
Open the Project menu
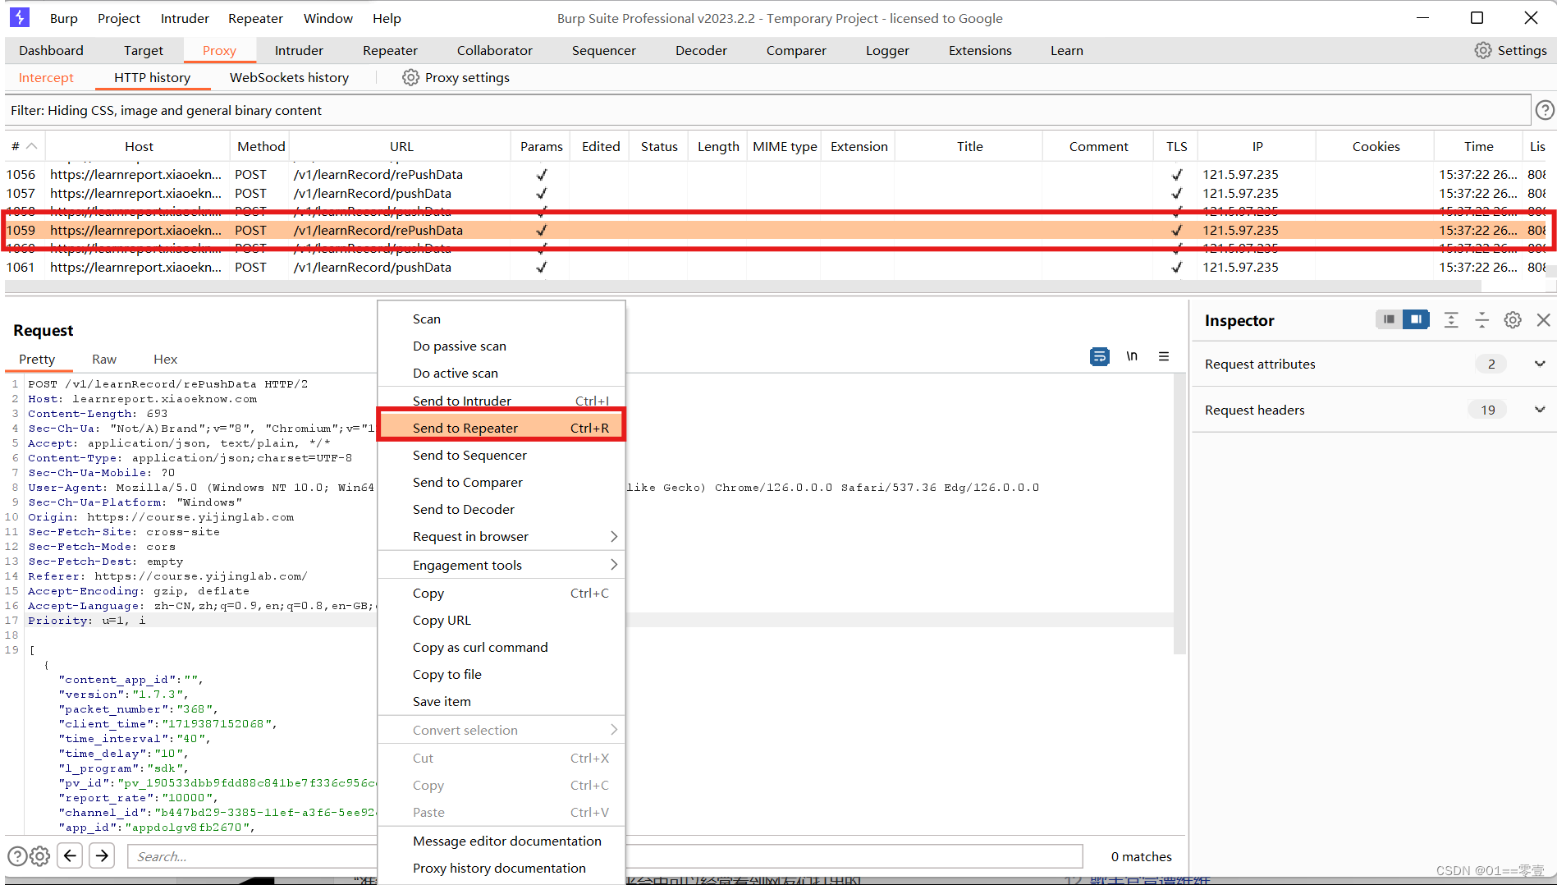click(x=119, y=18)
